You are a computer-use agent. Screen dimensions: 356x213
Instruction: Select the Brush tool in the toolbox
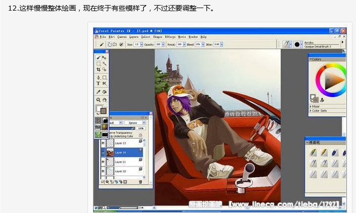pyautogui.click(x=99, y=58)
